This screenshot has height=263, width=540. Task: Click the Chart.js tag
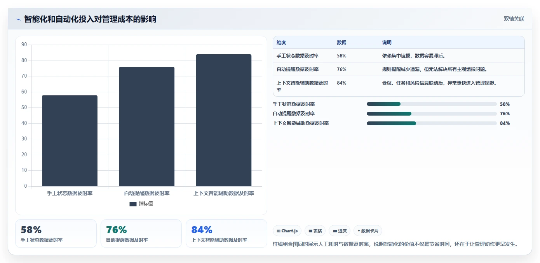click(287, 231)
